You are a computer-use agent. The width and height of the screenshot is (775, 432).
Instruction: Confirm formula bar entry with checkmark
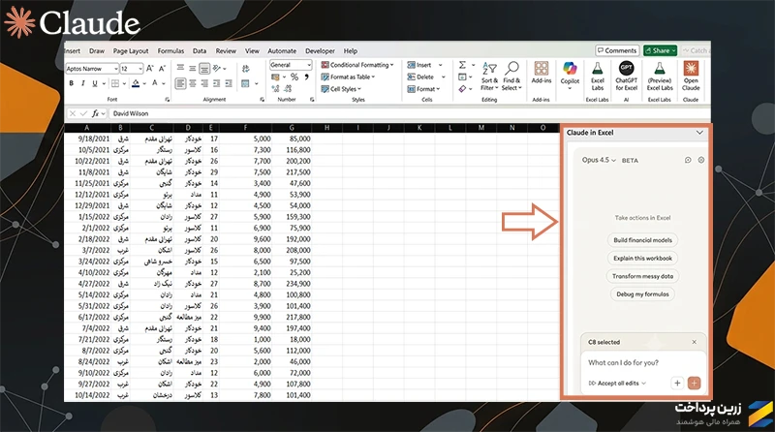[83, 113]
